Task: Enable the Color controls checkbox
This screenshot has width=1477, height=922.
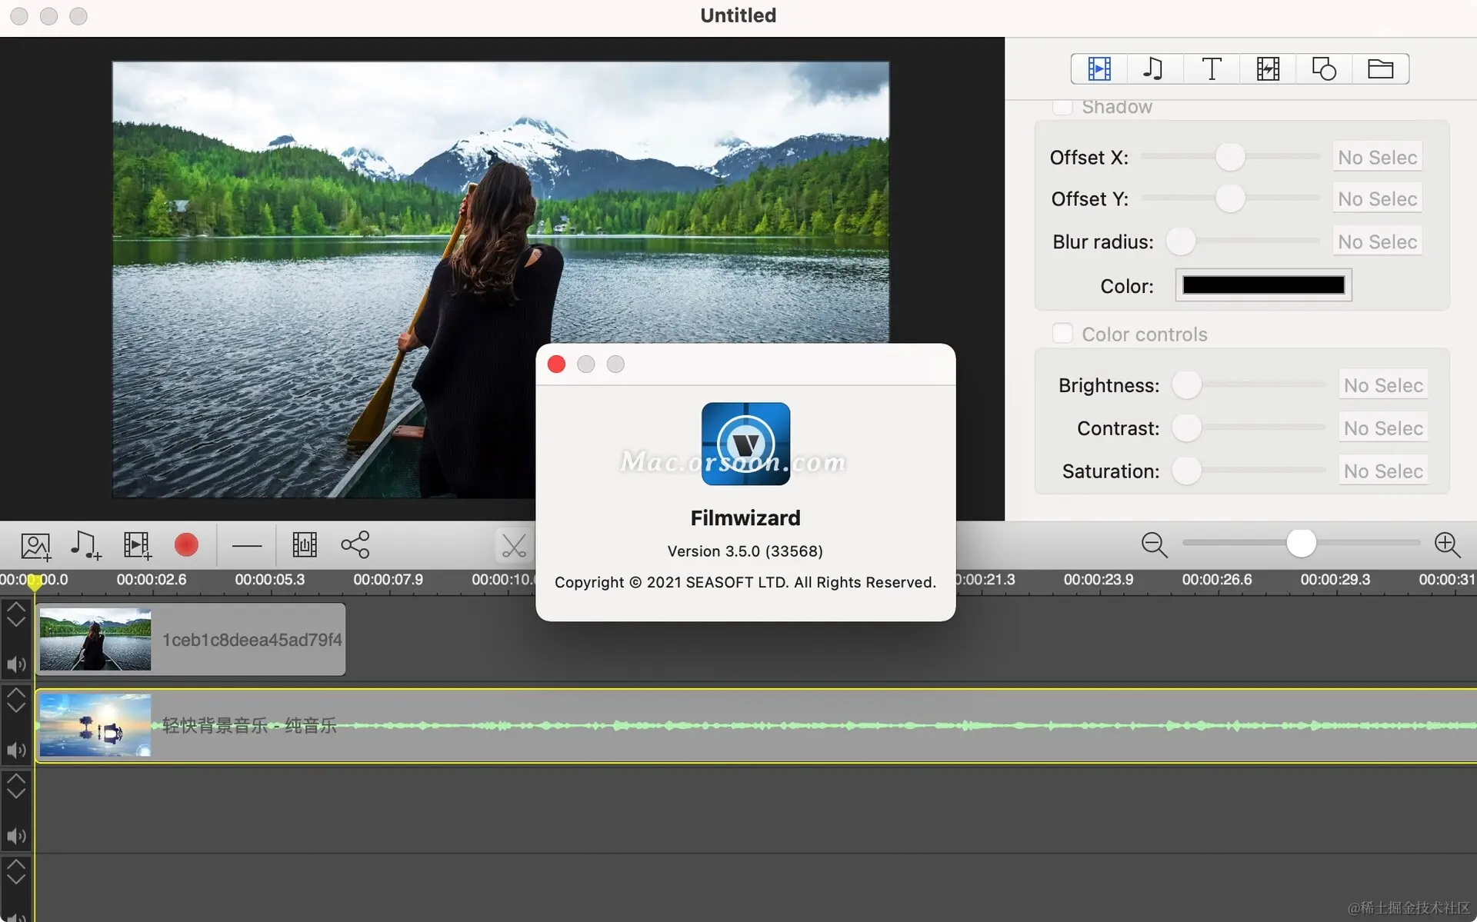Action: pos(1062,334)
